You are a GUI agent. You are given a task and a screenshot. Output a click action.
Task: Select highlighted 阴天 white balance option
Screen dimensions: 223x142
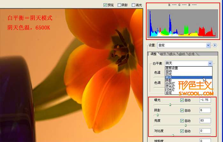[x=189, y=77]
